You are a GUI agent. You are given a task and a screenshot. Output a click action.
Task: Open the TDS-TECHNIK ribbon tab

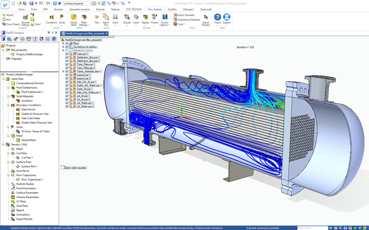[x=134, y=9]
